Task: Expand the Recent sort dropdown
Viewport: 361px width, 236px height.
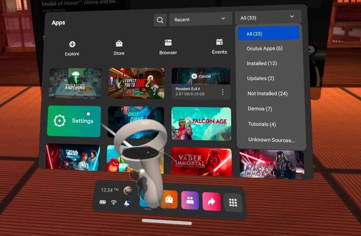Action: [x=199, y=19]
